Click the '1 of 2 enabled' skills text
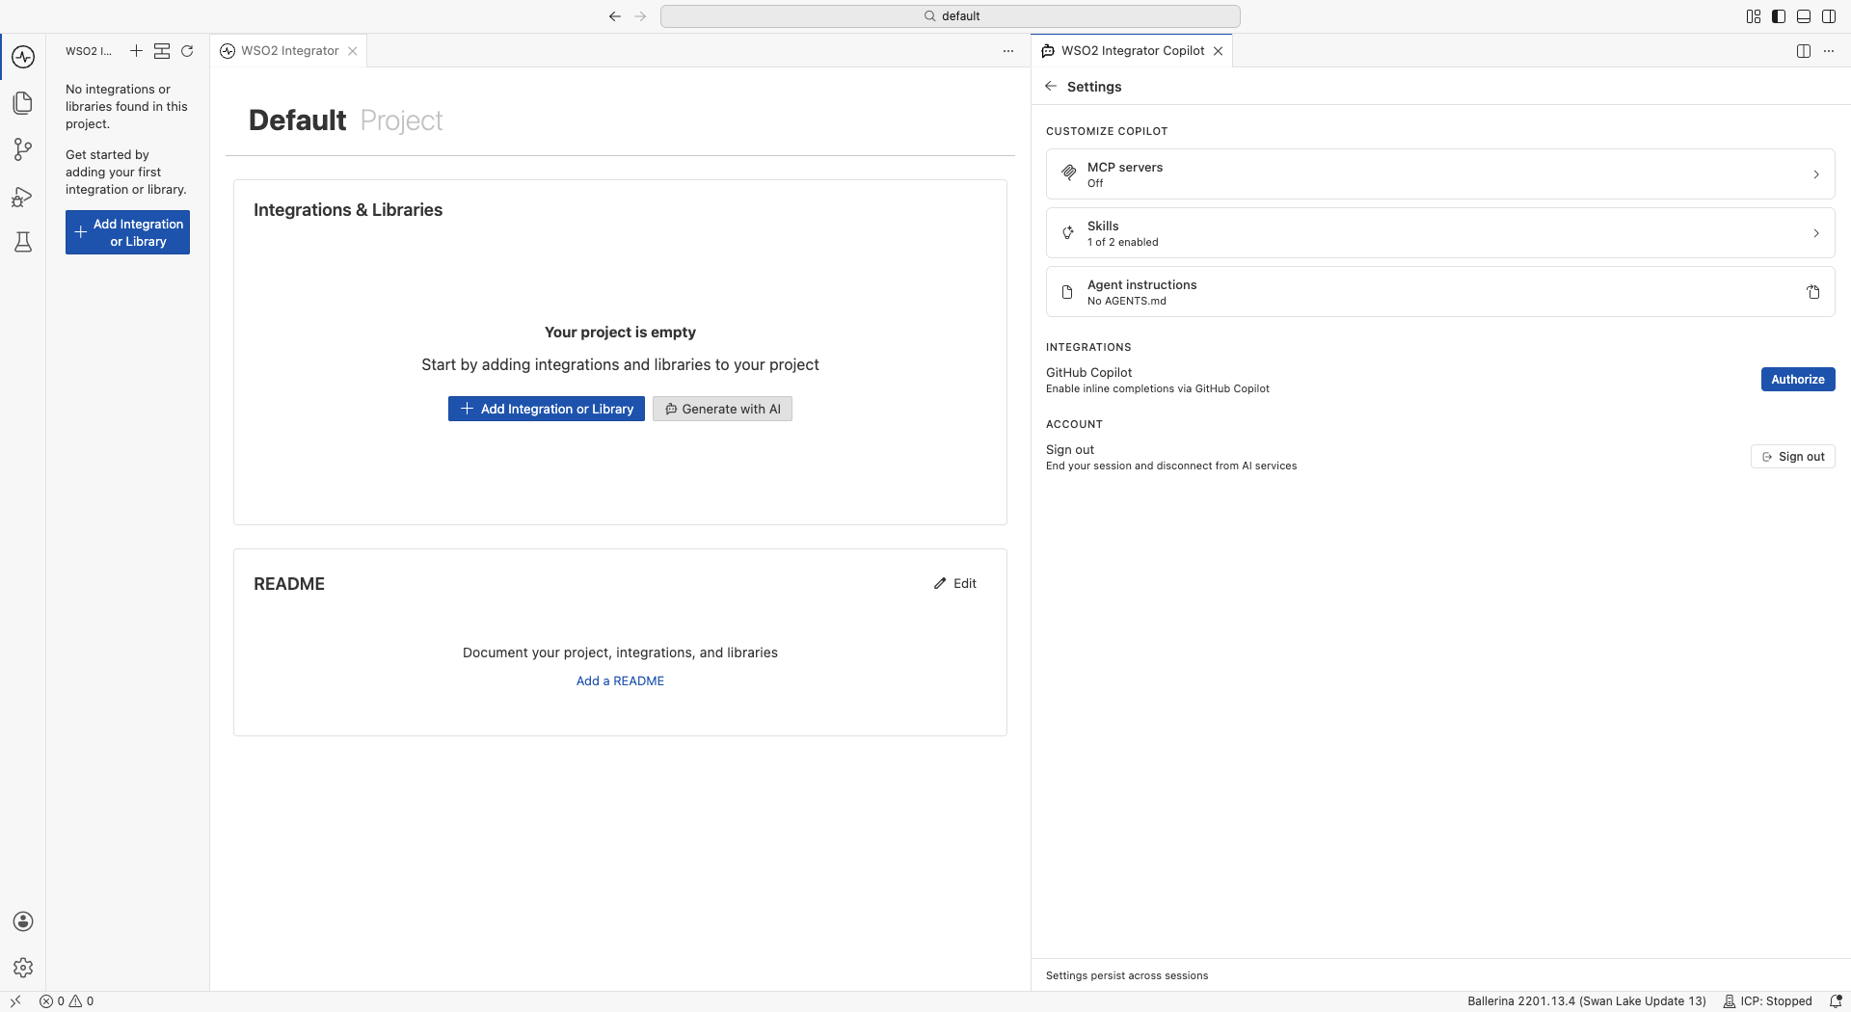Image resolution: width=1851 pixels, height=1012 pixels. [x=1123, y=242]
